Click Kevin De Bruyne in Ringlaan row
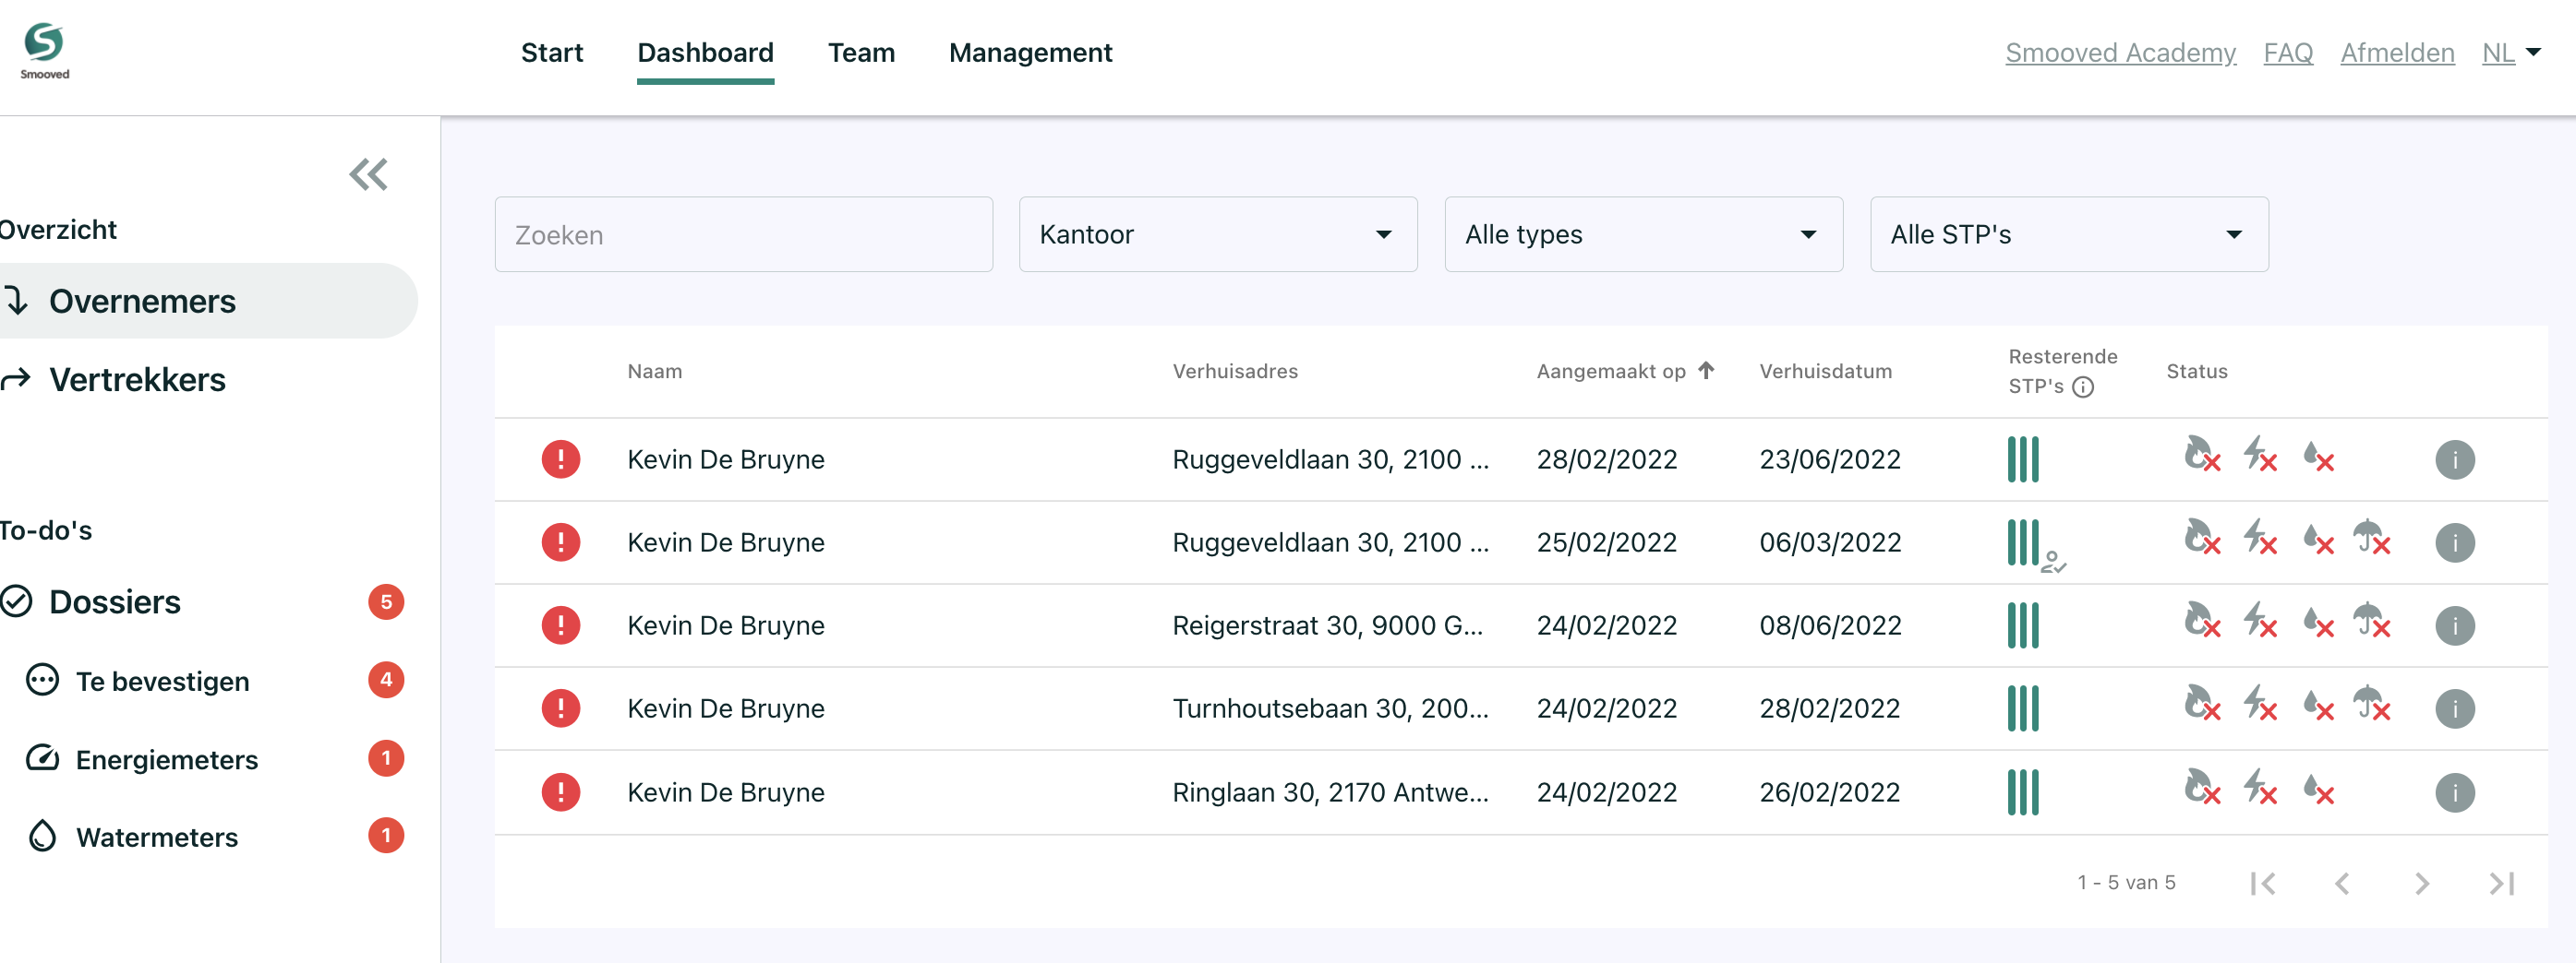Image resolution: width=2576 pixels, height=963 pixels. [726, 792]
